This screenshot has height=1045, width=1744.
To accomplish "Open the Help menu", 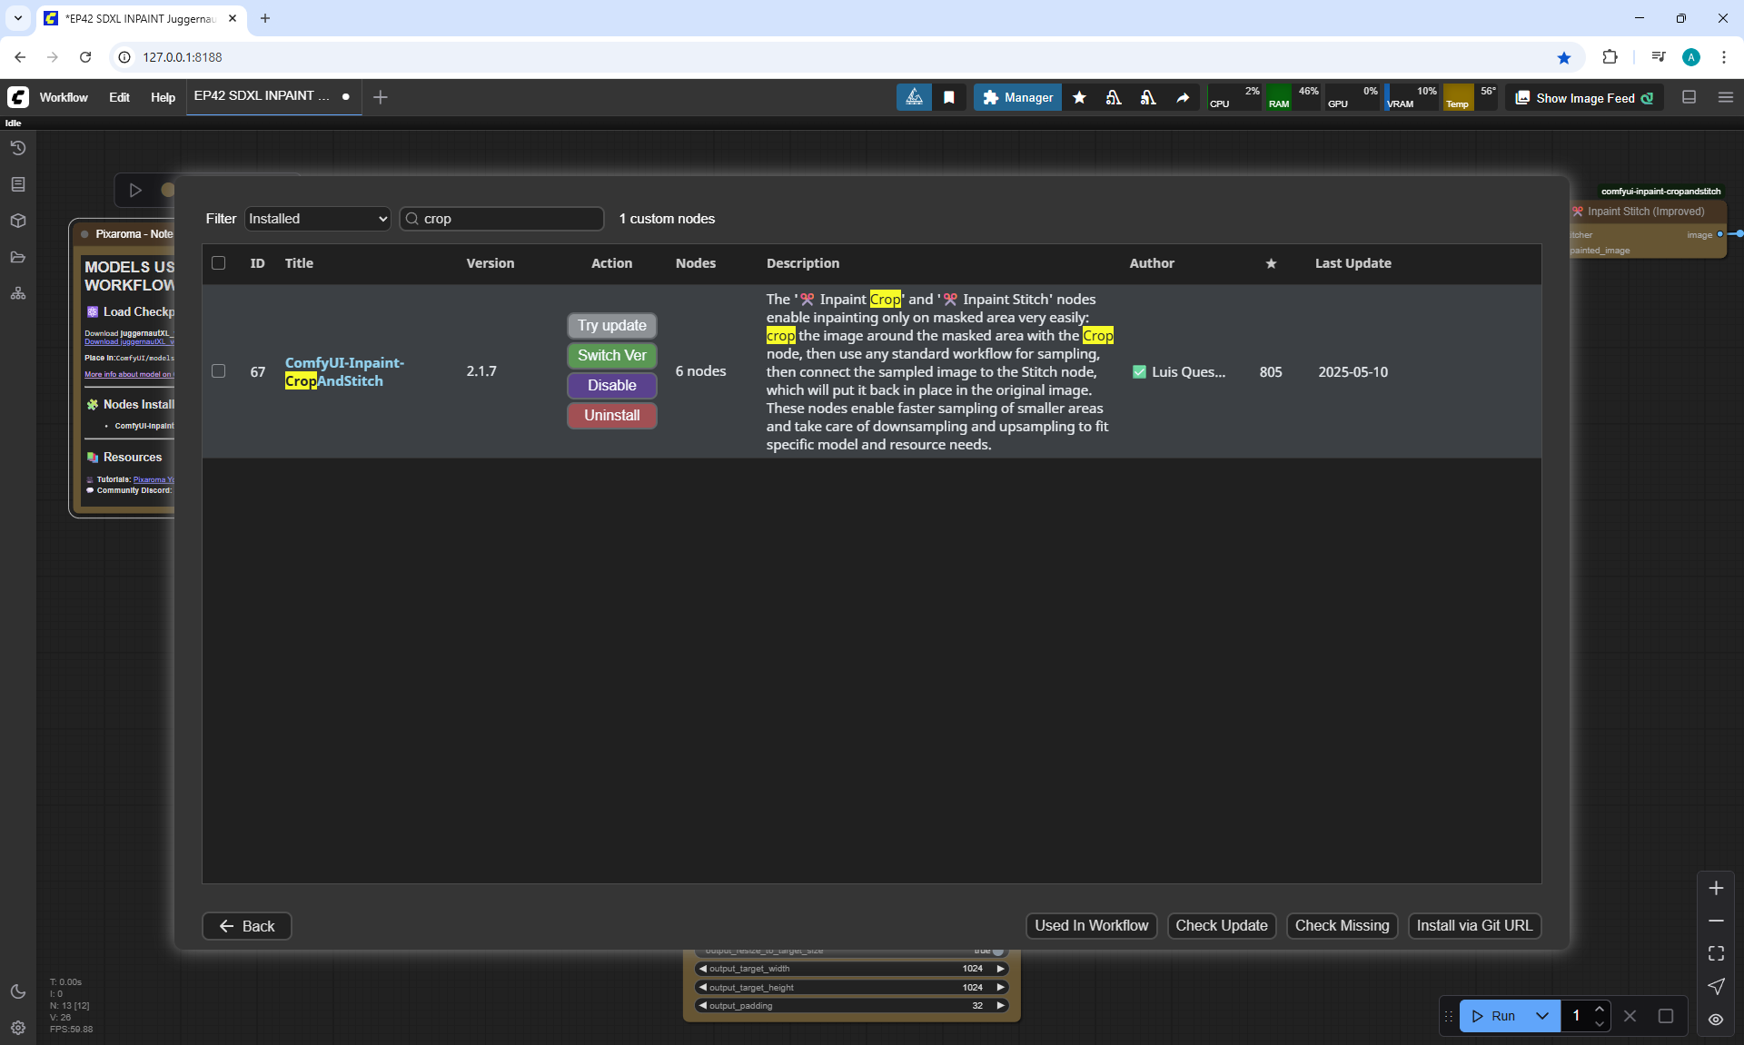I will pos(163,97).
